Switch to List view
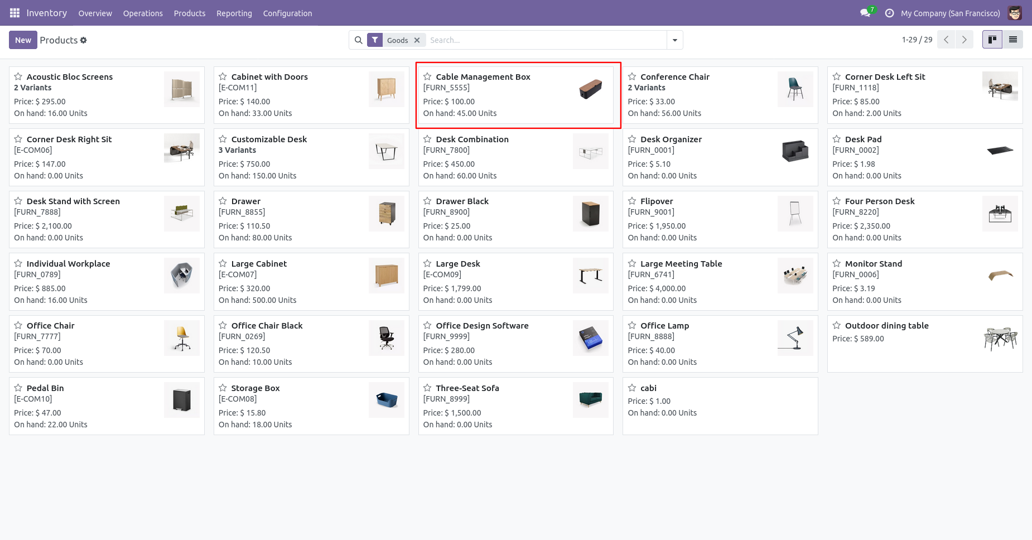 tap(1013, 40)
